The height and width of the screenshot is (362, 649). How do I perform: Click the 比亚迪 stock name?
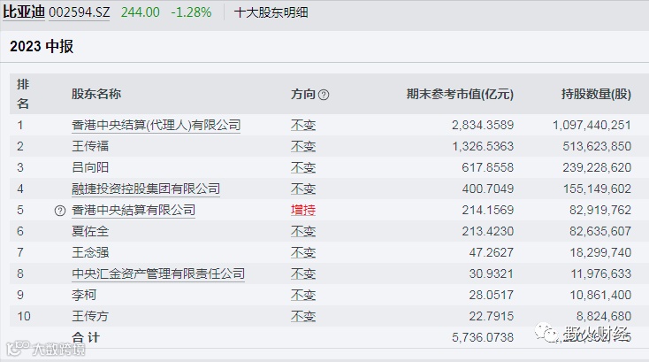point(24,12)
